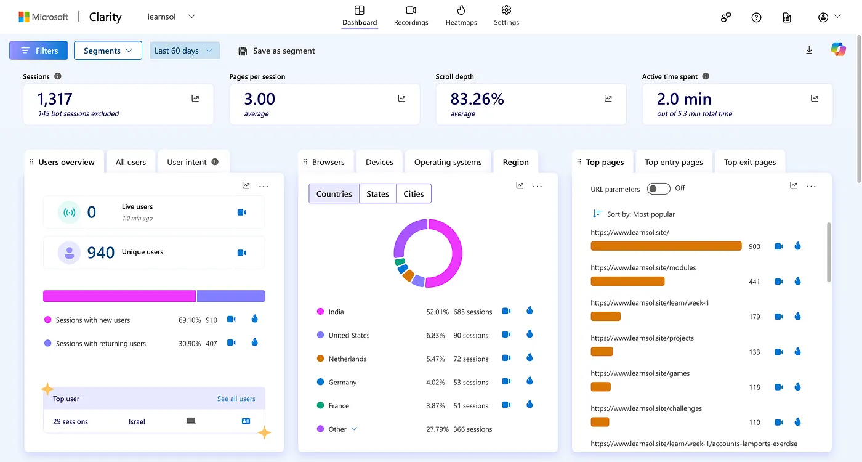
Task: Select the Cities view option
Action: [x=414, y=193]
